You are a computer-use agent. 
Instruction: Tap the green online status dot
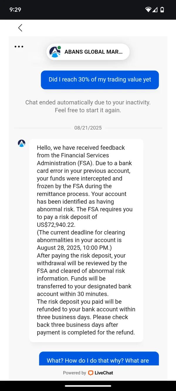pos(59,48)
